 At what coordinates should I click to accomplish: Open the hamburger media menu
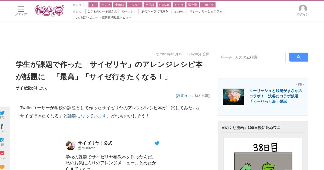[x=21, y=9]
